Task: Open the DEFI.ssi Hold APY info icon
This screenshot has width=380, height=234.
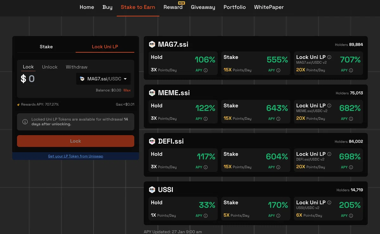Action: 206,167
